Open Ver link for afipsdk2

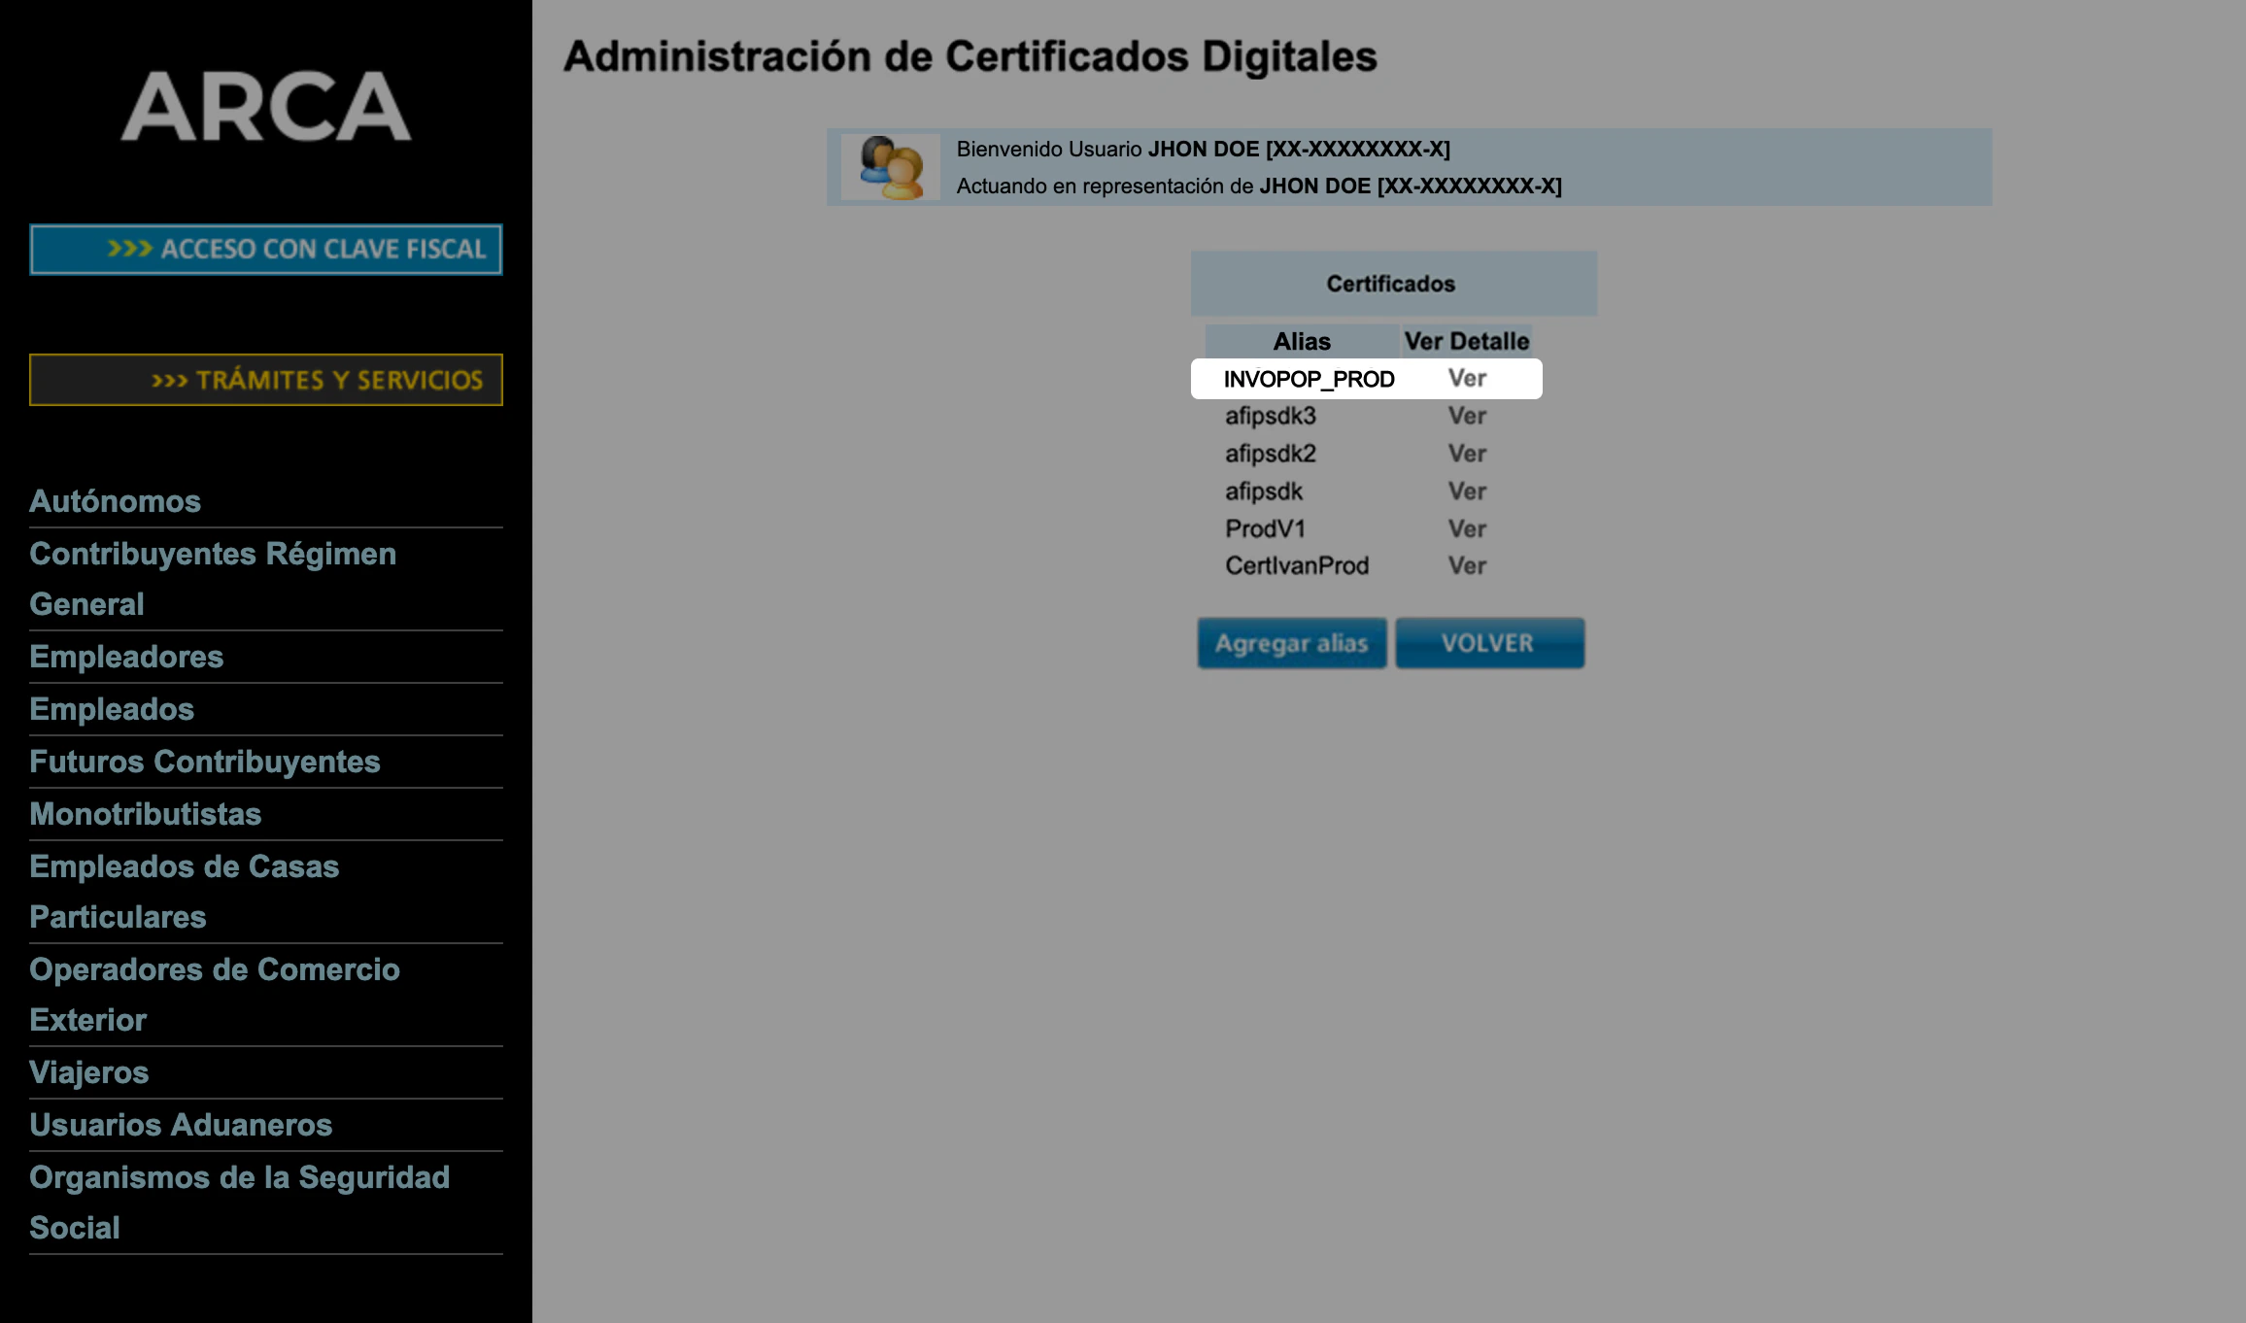tap(1466, 454)
